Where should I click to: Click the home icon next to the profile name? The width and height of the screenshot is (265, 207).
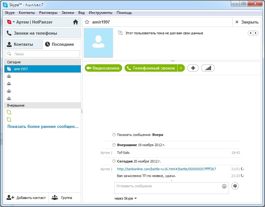76,22
